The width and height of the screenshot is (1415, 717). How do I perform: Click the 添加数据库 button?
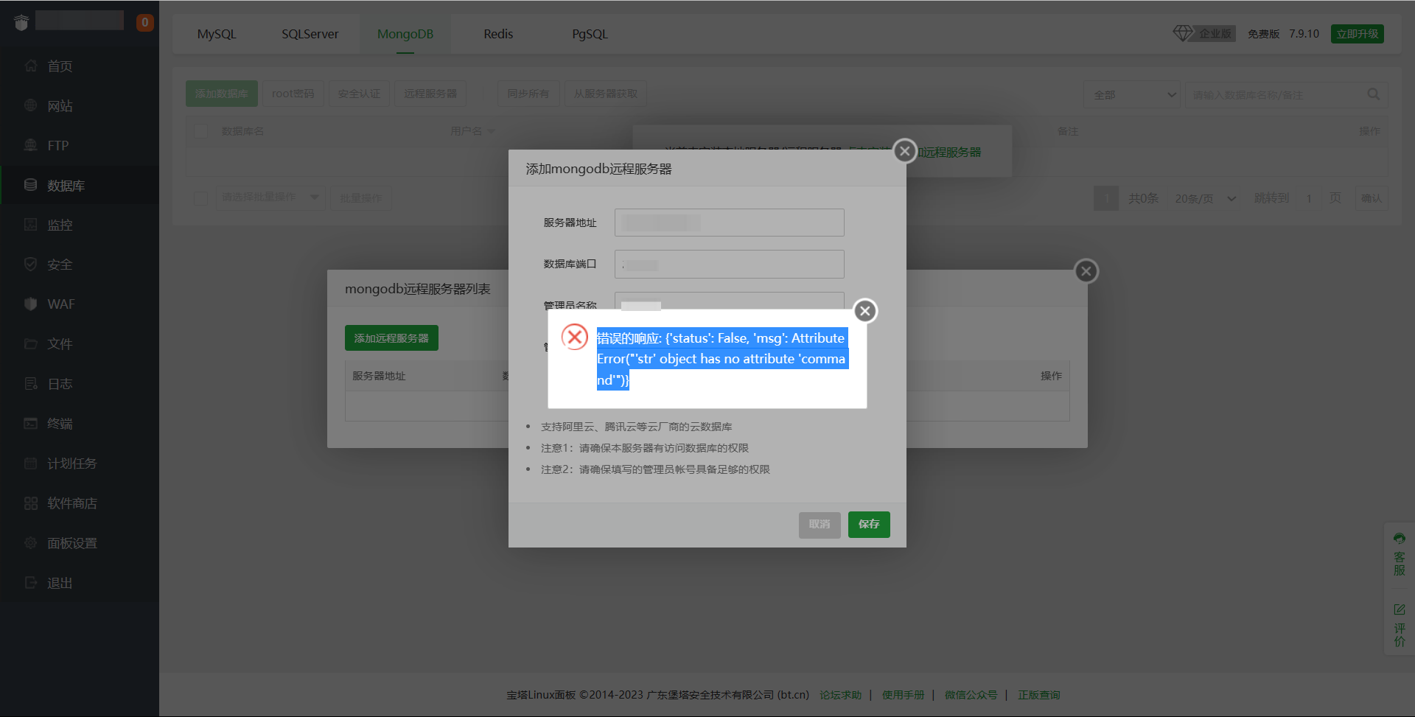pos(222,94)
